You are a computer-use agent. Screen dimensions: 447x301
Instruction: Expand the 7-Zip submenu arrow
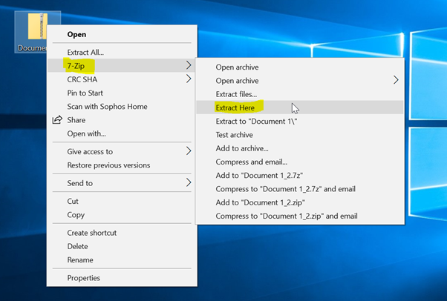pos(189,66)
